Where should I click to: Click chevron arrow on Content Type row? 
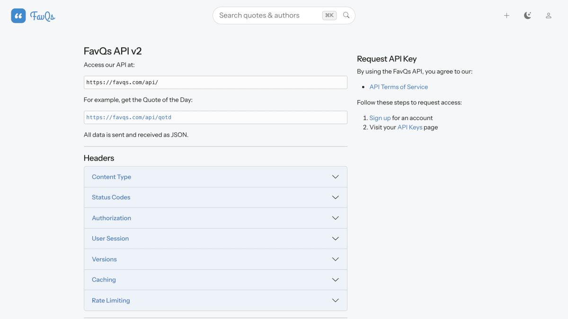pyautogui.click(x=336, y=177)
